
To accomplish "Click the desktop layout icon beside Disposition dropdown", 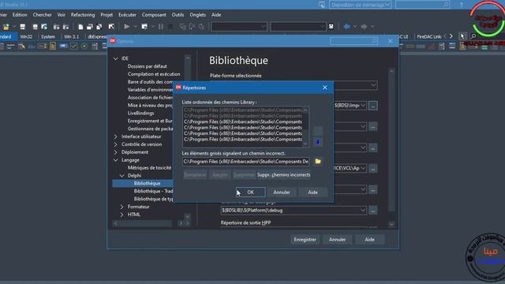I will (x=322, y=5).
